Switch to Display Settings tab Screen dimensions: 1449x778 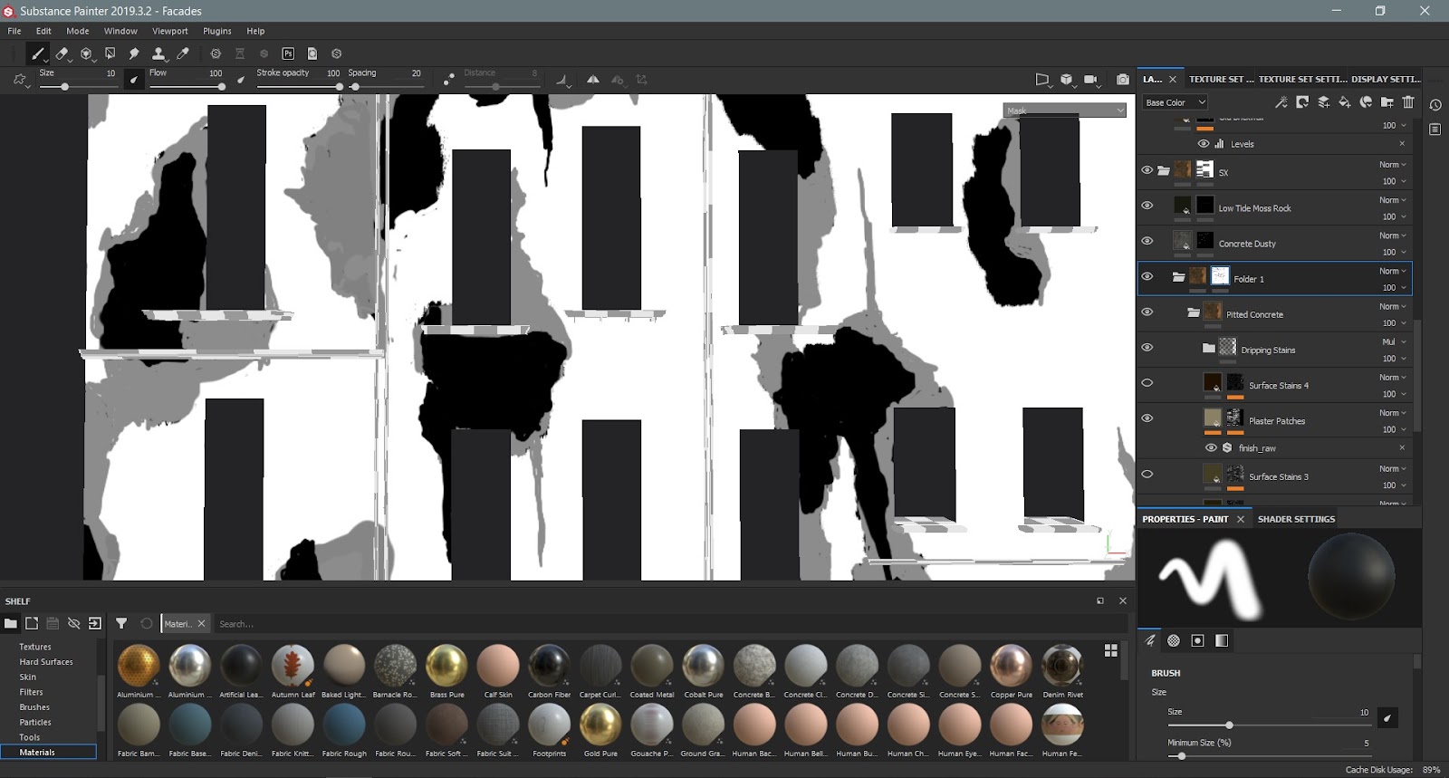pos(1386,79)
